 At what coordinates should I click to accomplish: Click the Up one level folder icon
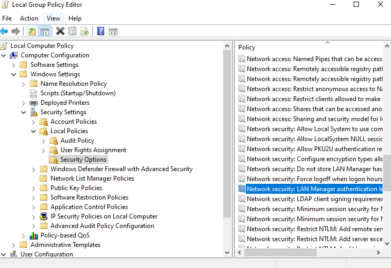pyautogui.click(x=32, y=32)
